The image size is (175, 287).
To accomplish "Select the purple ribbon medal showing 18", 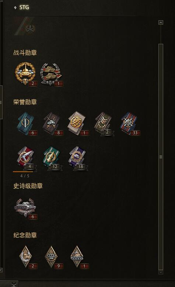I will [x=78, y=157].
